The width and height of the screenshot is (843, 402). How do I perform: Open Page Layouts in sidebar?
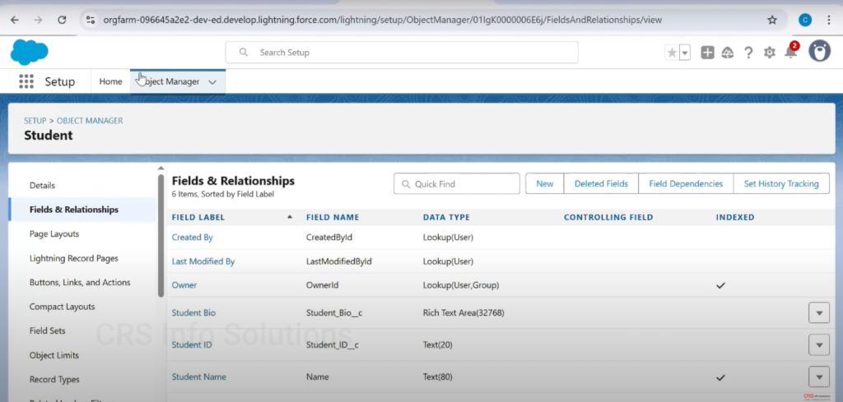click(x=54, y=234)
